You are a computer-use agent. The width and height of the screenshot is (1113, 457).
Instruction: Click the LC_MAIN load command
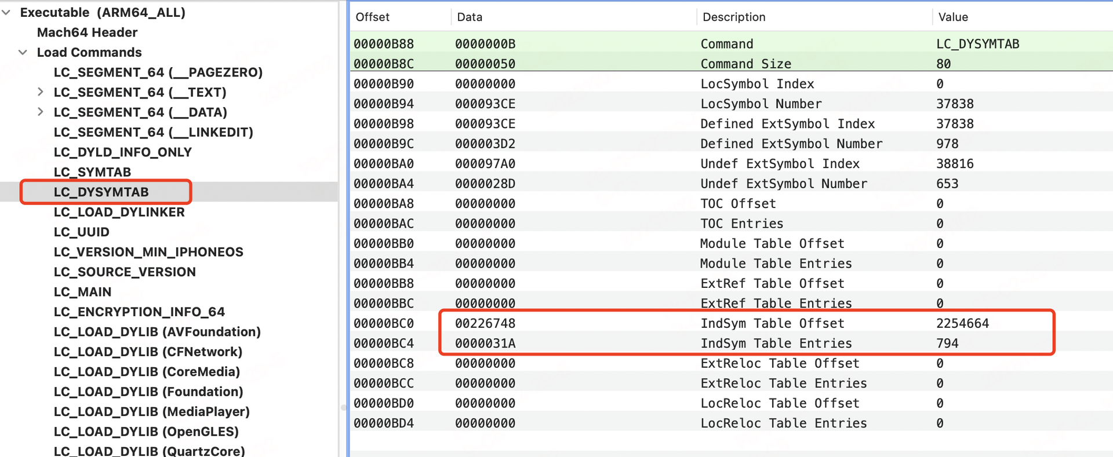(82, 292)
